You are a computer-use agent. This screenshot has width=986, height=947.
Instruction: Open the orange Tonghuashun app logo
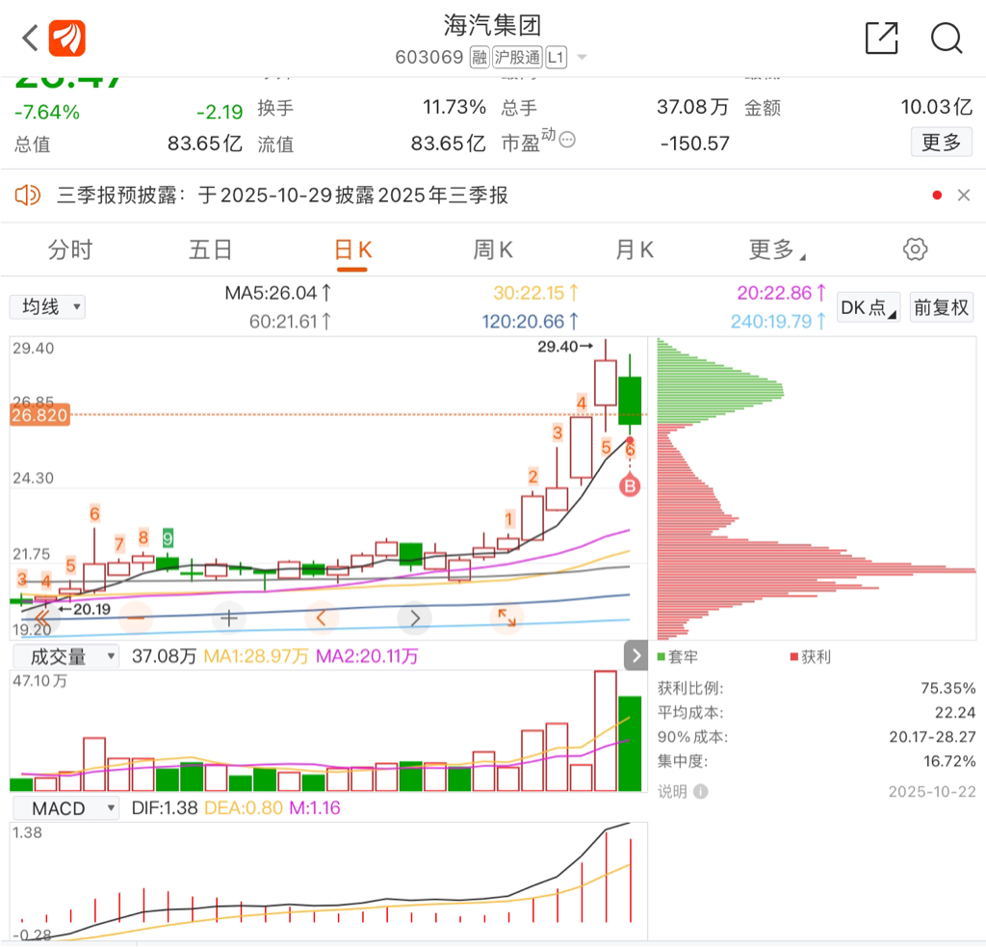coord(67,39)
